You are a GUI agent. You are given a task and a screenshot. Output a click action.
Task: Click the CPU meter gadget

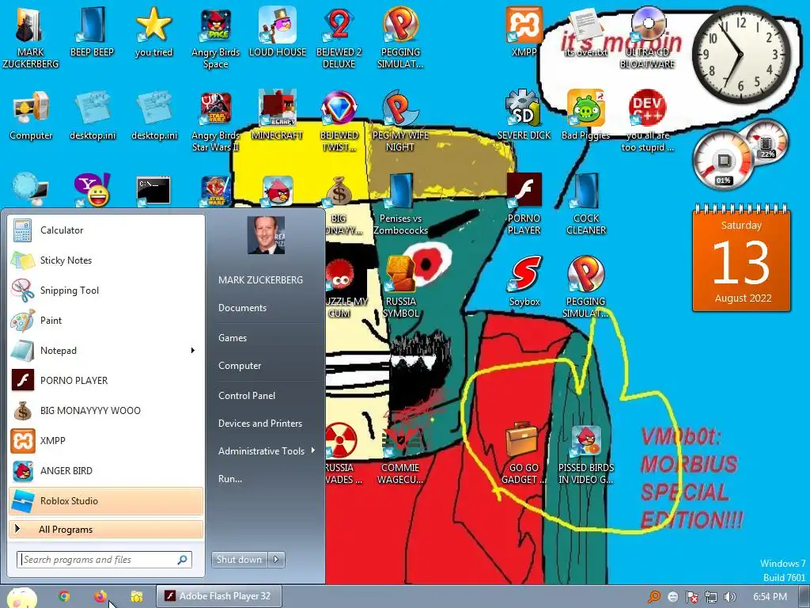coord(740,154)
